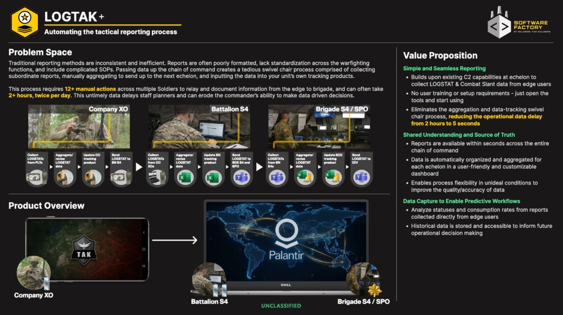Click 'Shared Understanding and Source of Truth' subheading
Viewport: 563px width, 315px height.
(x=459, y=135)
